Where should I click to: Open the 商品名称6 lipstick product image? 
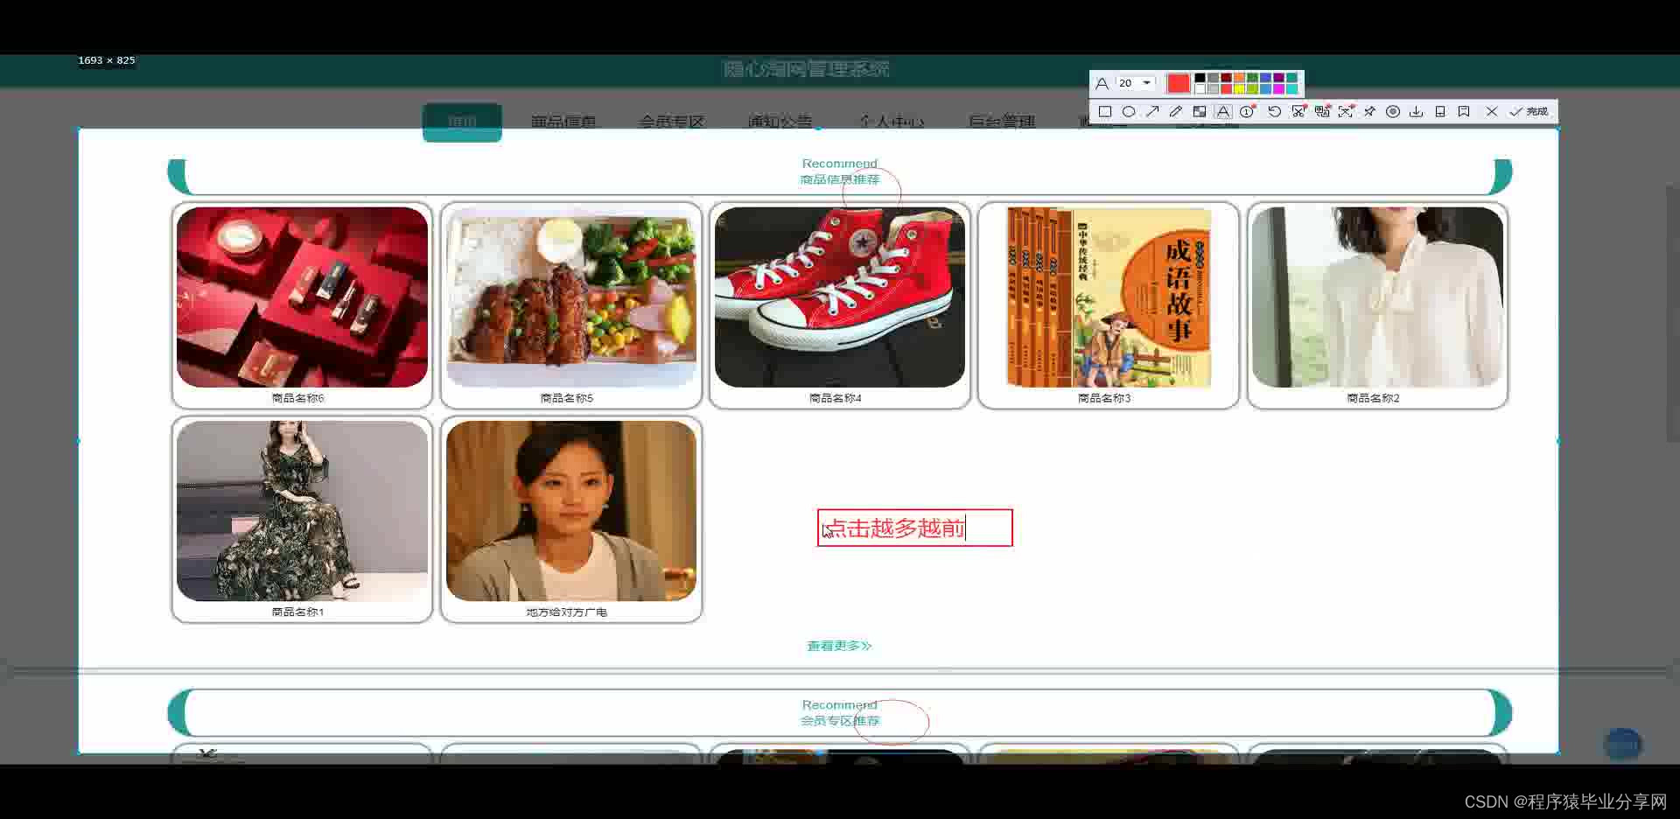point(302,297)
